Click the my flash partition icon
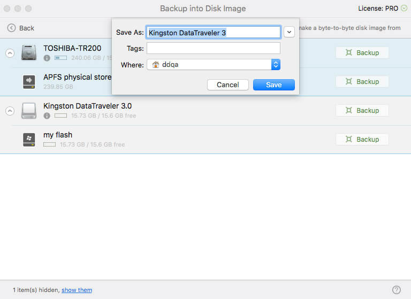The image size is (411, 299). coord(29,140)
